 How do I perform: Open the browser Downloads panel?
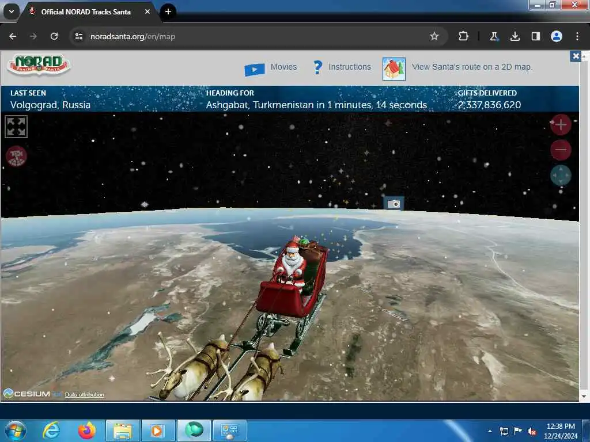(x=515, y=36)
